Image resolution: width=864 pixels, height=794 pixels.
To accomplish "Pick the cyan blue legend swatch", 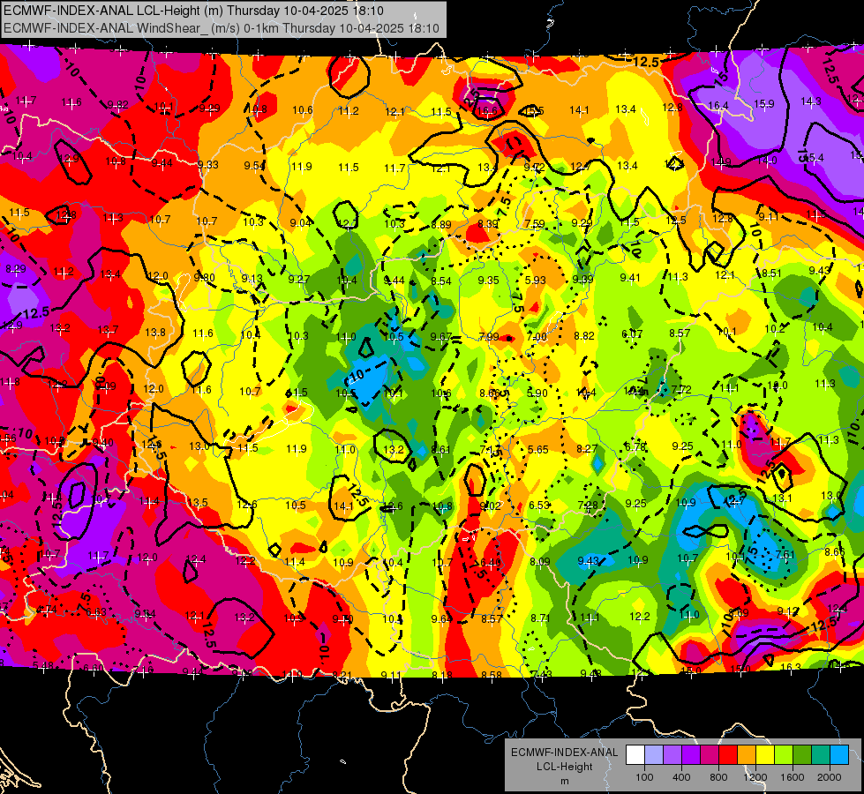I will coord(839,755).
